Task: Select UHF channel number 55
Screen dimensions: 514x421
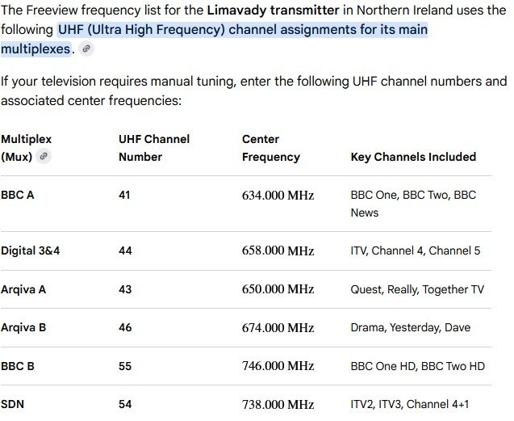Action: [125, 366]
